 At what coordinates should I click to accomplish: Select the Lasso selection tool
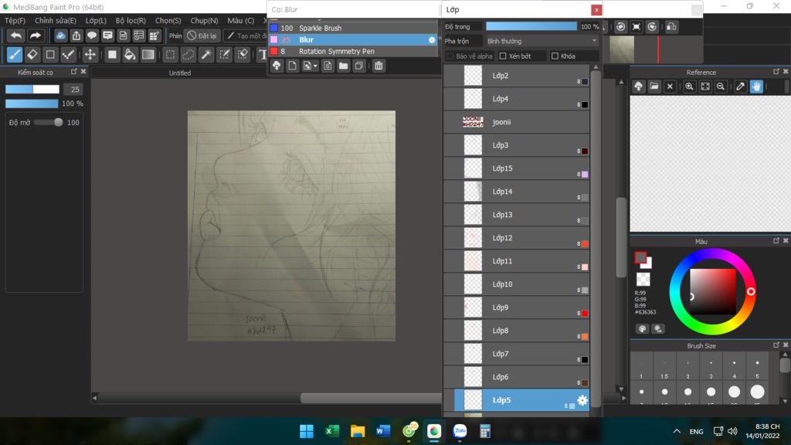pos(188,54)
